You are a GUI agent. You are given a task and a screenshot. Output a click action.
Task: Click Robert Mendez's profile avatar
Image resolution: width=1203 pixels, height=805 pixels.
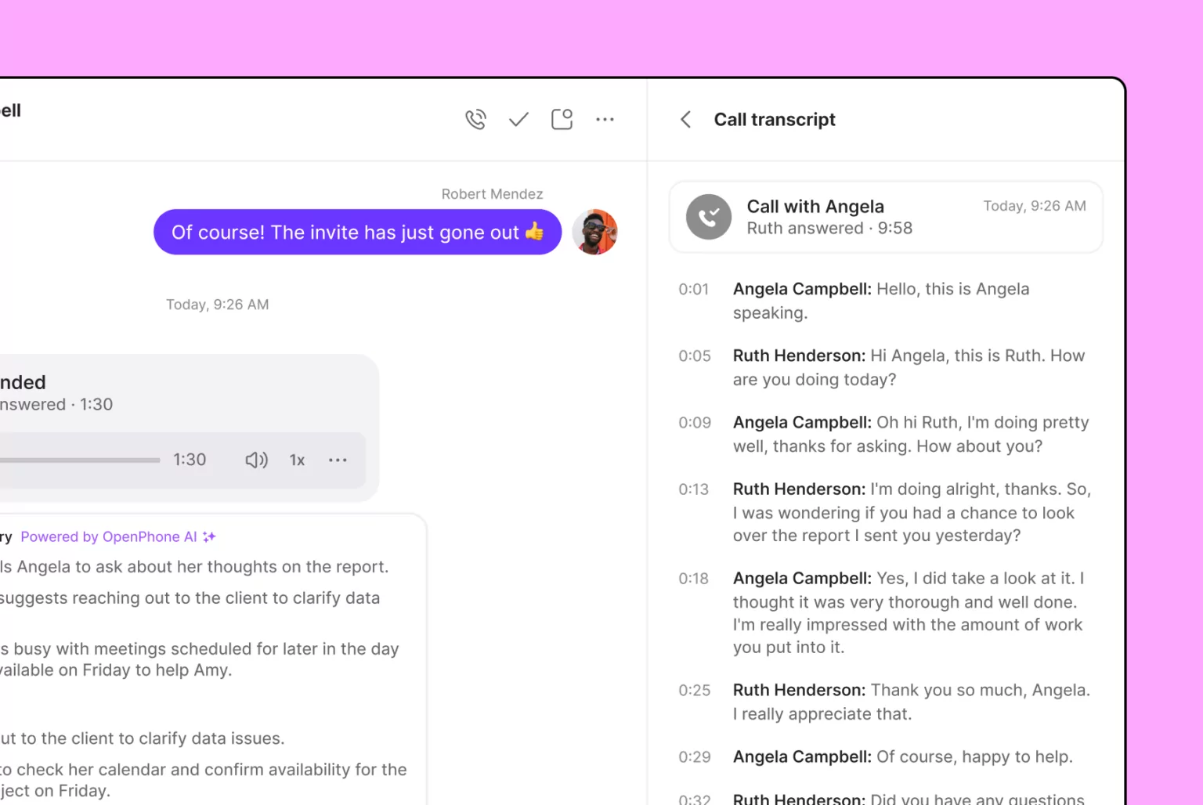595,232
